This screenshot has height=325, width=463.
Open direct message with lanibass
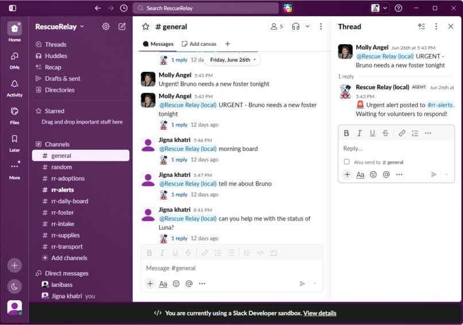(80, 285)
